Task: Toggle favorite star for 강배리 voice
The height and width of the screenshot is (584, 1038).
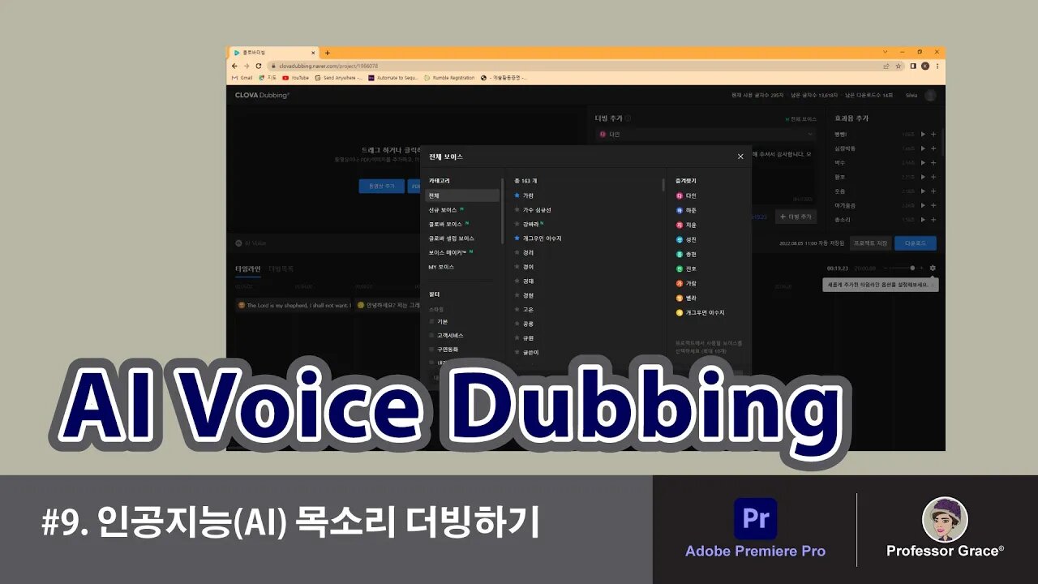Action: [517, 224]
